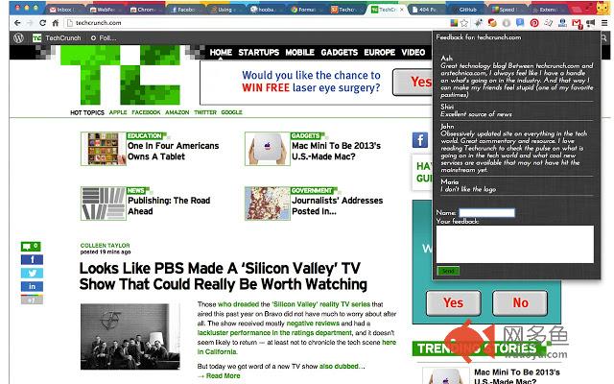Click the Santa hat extension icon

[492, 23]
